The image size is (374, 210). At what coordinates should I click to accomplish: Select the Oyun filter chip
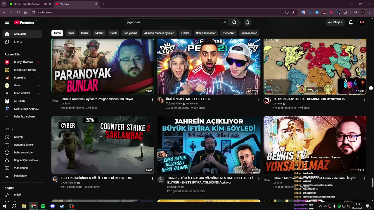pyautogui.click(x=71, y=33)
